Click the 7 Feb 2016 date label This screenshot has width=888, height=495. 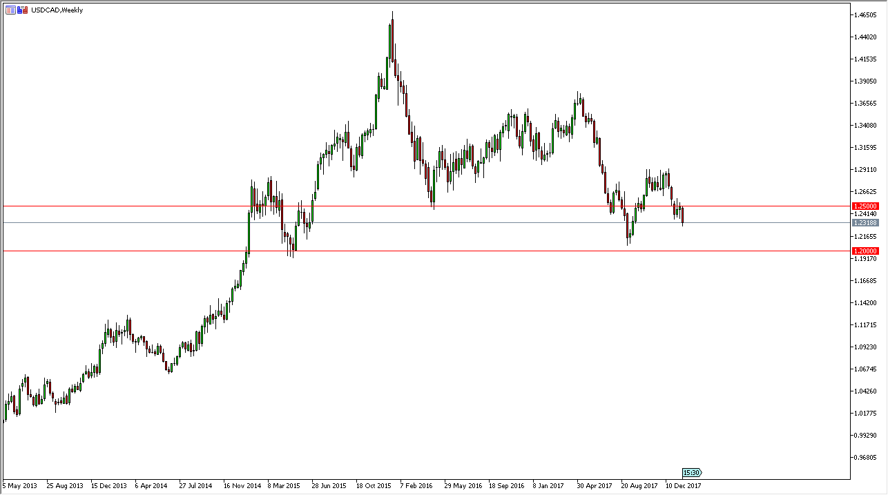416,485
